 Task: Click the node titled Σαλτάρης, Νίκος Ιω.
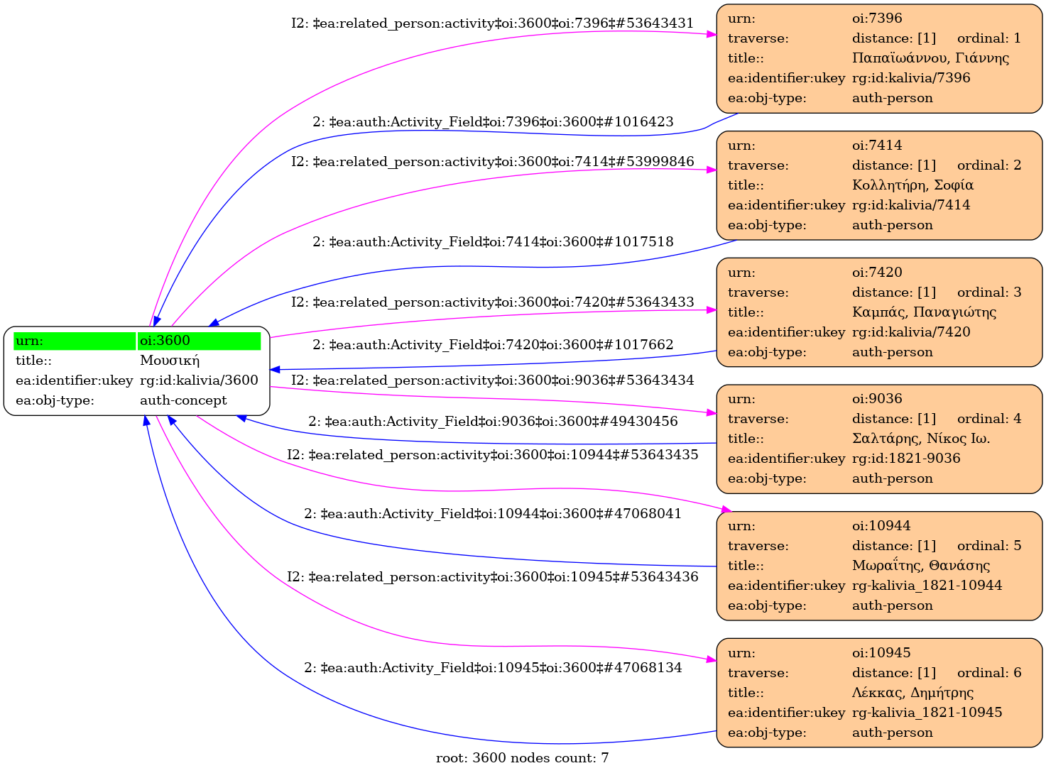click(920, 439)
